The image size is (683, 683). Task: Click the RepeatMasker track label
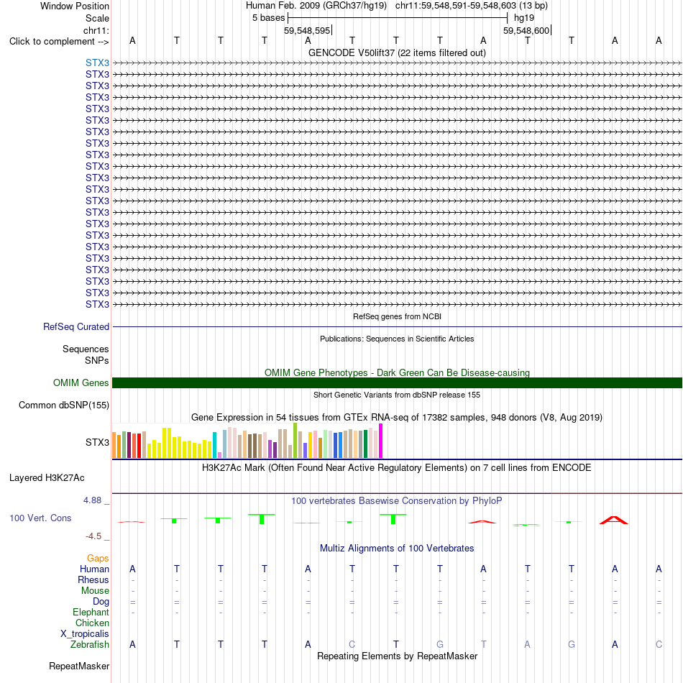79,666
